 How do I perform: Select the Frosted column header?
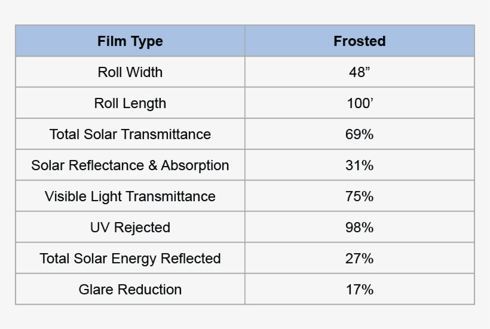click(x=359, y=41)
